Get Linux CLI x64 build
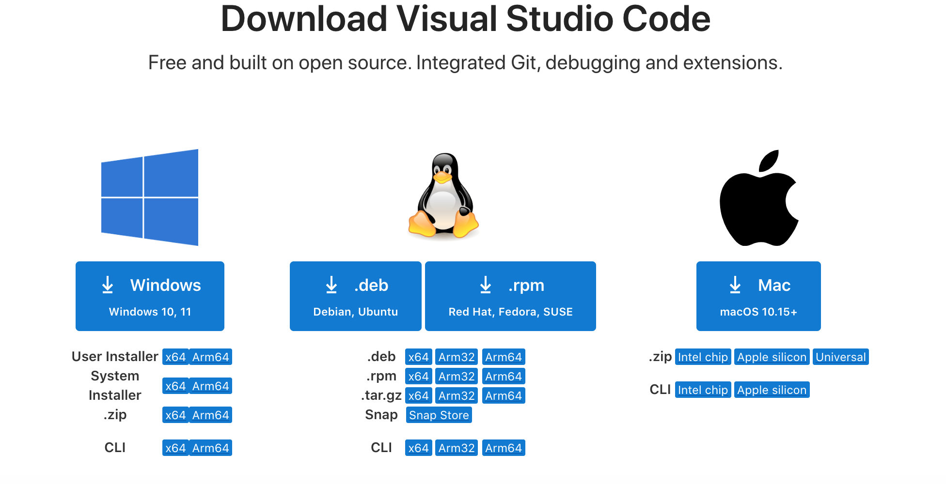Image resolution: width=946 pixels, height=484 pixels. point(418,448)
